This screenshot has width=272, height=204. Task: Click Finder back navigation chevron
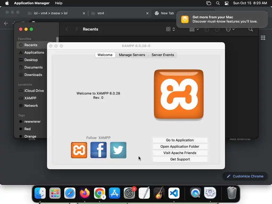tap(67, 29)
